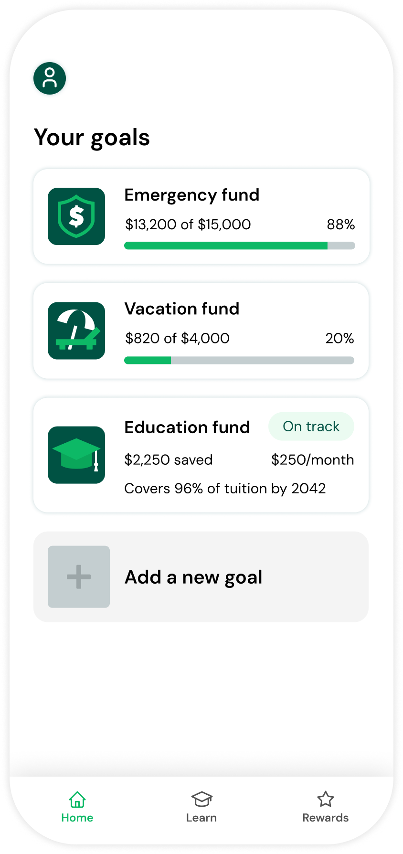Screen dimensions: 403x854
Task: Click the Emergency fund shield dollar icon
Action: [x=76, y=216]
